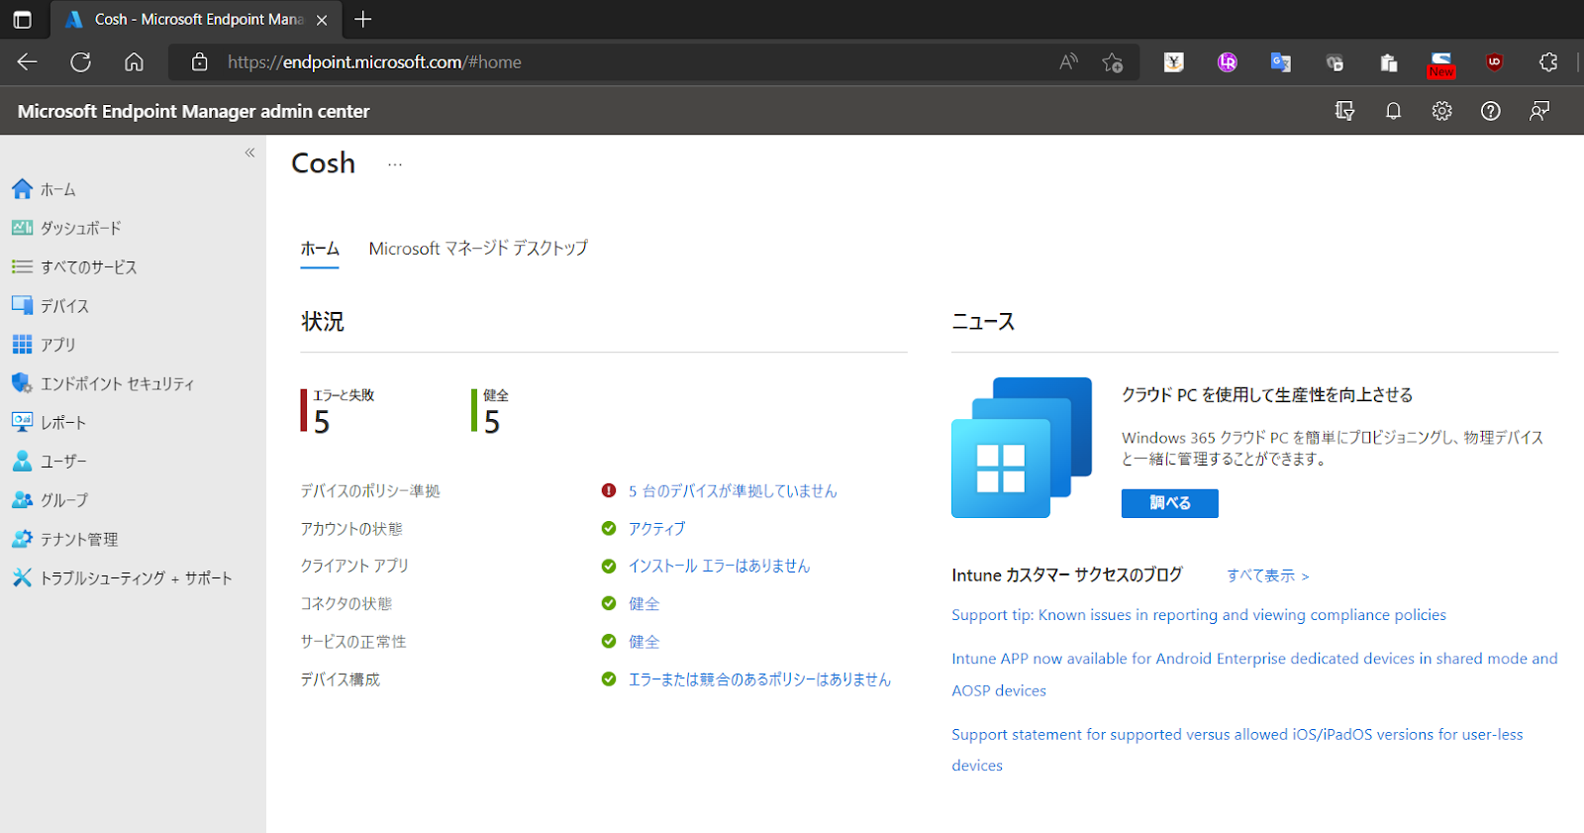View site information lock icon
This screenshot has height=833, width=1584.
pyautogui.click(x=199, y=61)
